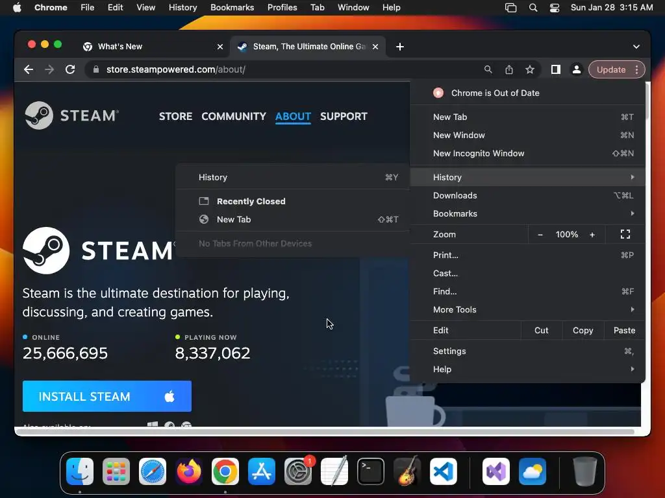
Task: Launch Visual Studio Code from the Dock
Action: coord(443,471)
